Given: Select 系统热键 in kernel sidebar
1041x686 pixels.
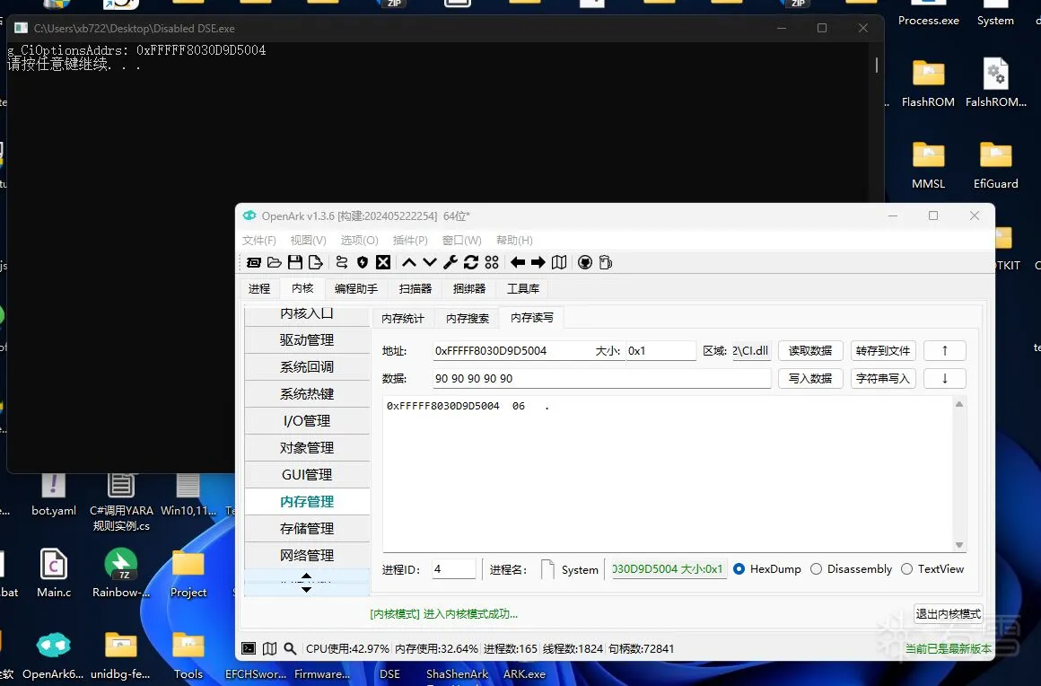Looking at the screenshot, I should (307, 394).
